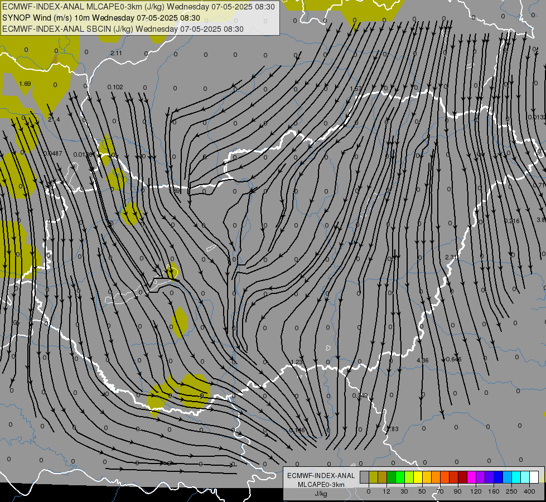Click the legend tick label 90
The width and height of the screenshot is (546, 502).
pos(457,491)
